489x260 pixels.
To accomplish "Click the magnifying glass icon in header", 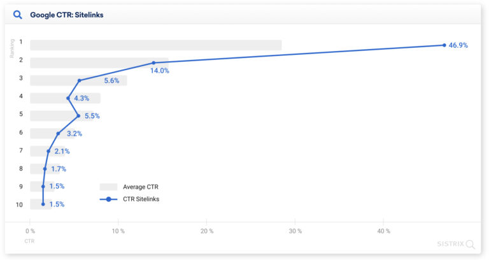I will tap(17, 15).
